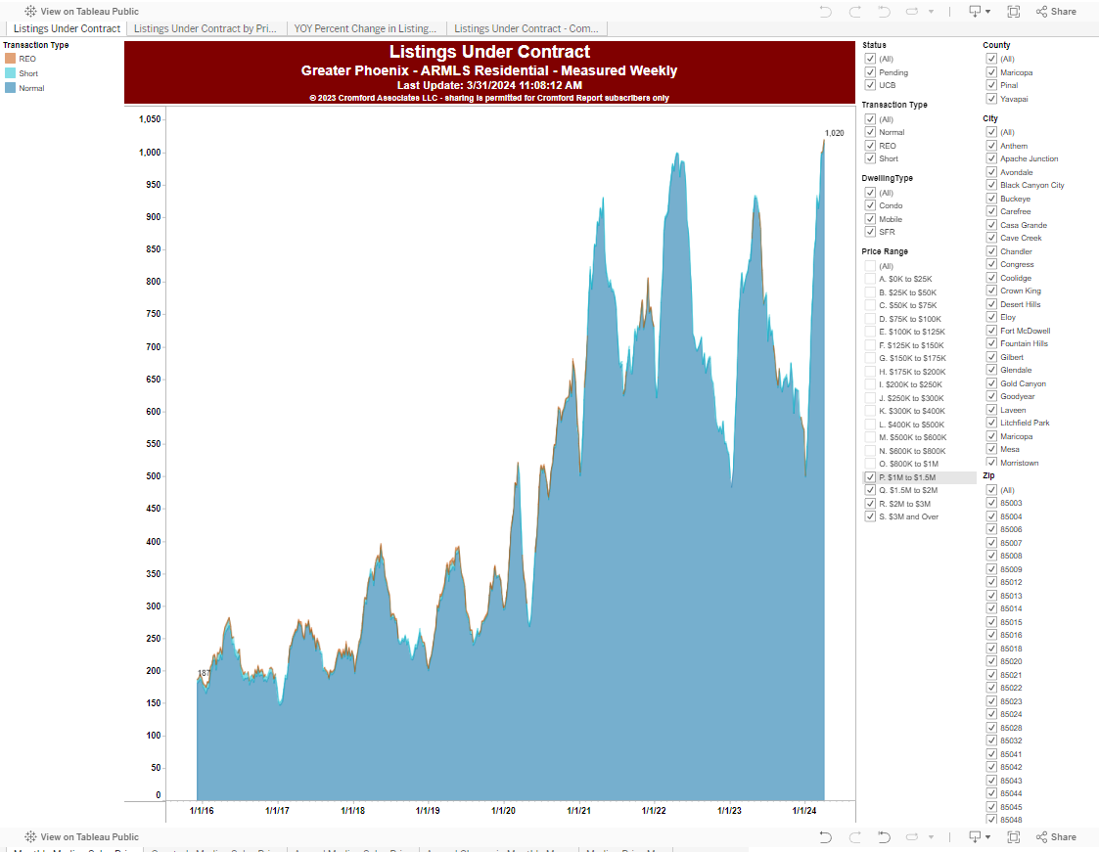Open Listings Under Contract by Pri... tab

[x=205, y=29]
